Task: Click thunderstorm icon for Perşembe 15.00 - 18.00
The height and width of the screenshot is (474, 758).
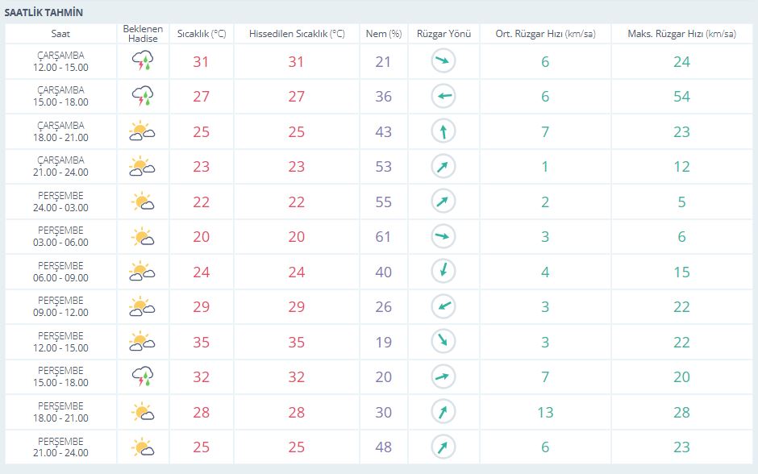Action: 143,376
